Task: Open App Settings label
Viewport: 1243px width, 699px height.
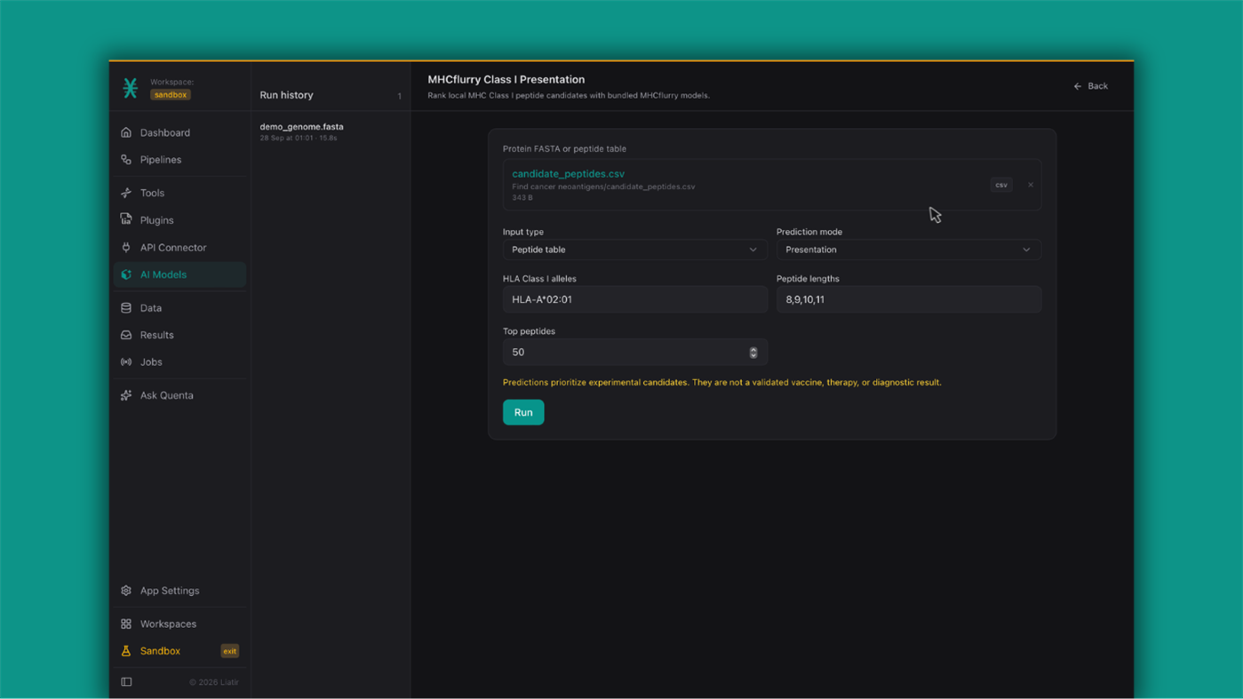Action: (170, 591)
